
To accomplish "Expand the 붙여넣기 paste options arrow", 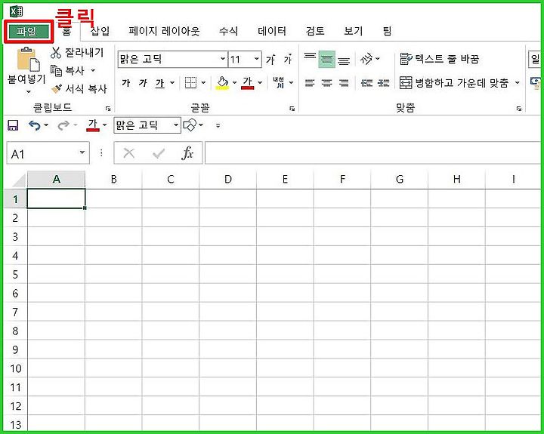I will pyautogui.click(x=29, y=92).
